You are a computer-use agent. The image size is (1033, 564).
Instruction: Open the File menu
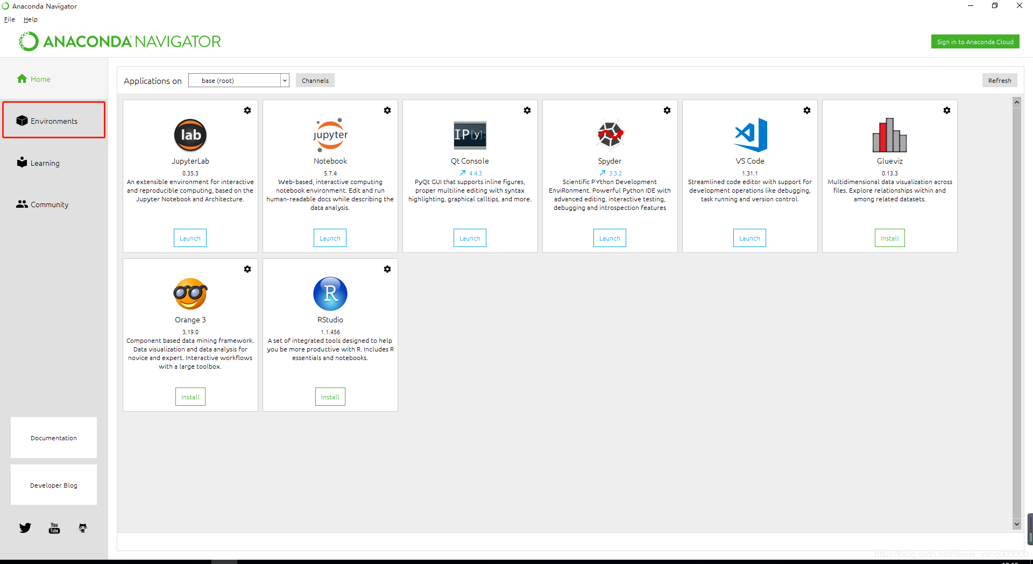pyautogui.click(x=10, y=19)
